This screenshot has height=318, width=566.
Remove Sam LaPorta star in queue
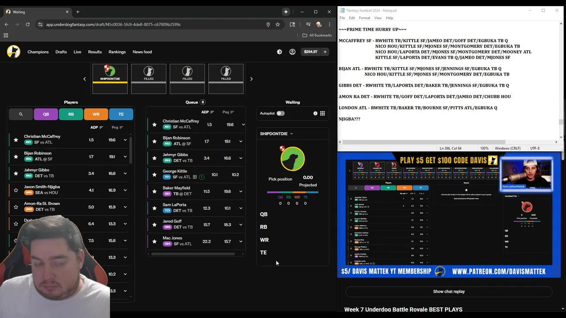(154, 208)
